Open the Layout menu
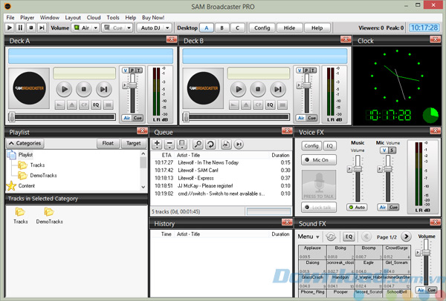This screenshot has height=301, width=446. (73, 18)
